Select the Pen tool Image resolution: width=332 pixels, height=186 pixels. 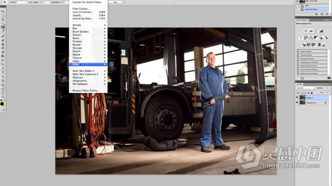[x=3, y=69]
